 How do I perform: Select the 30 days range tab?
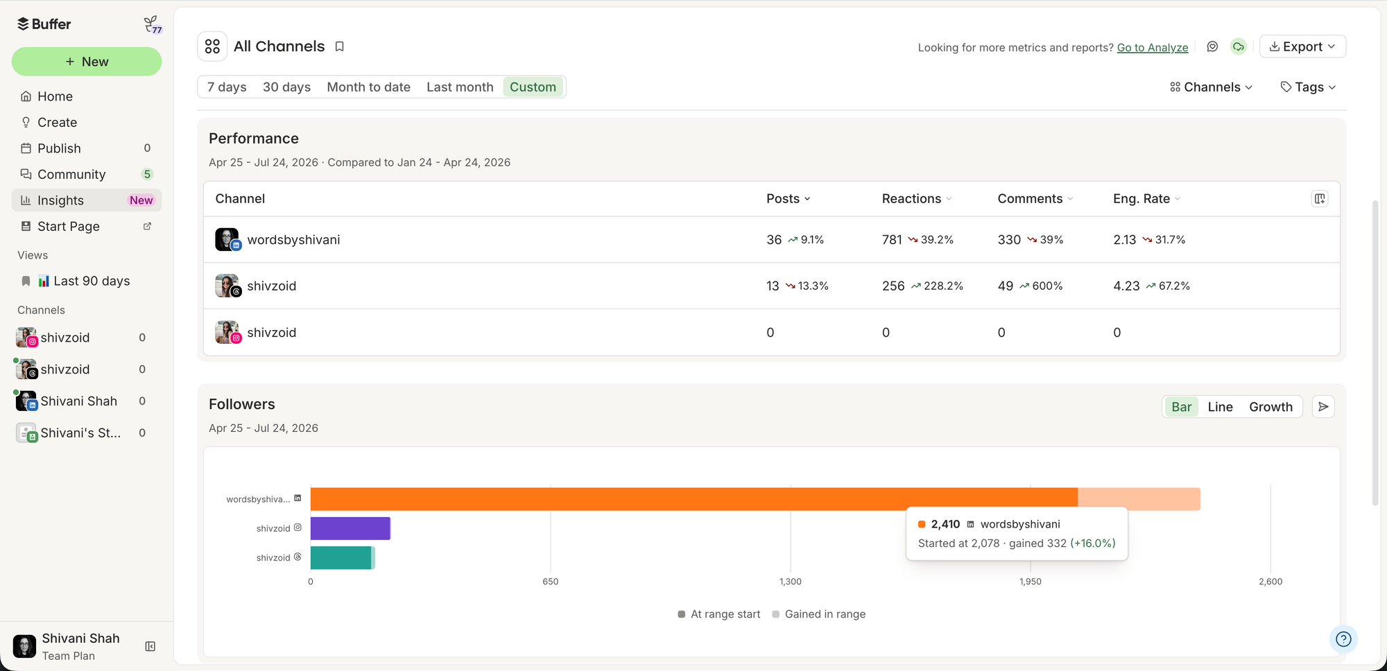click(x=286, y=87)
